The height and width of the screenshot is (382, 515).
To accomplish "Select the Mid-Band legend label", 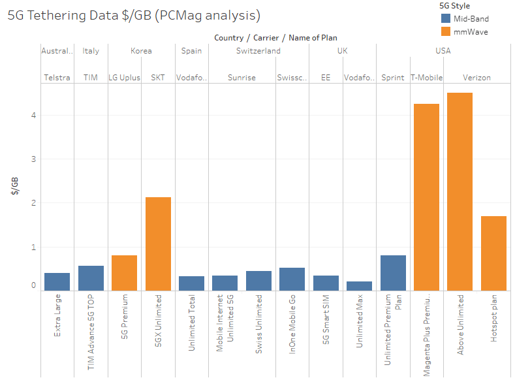I will tap(471, 19).
